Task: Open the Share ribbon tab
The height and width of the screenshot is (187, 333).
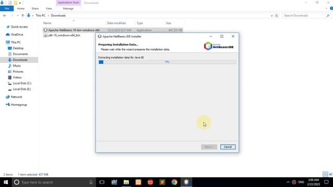Action: [35, 8]
